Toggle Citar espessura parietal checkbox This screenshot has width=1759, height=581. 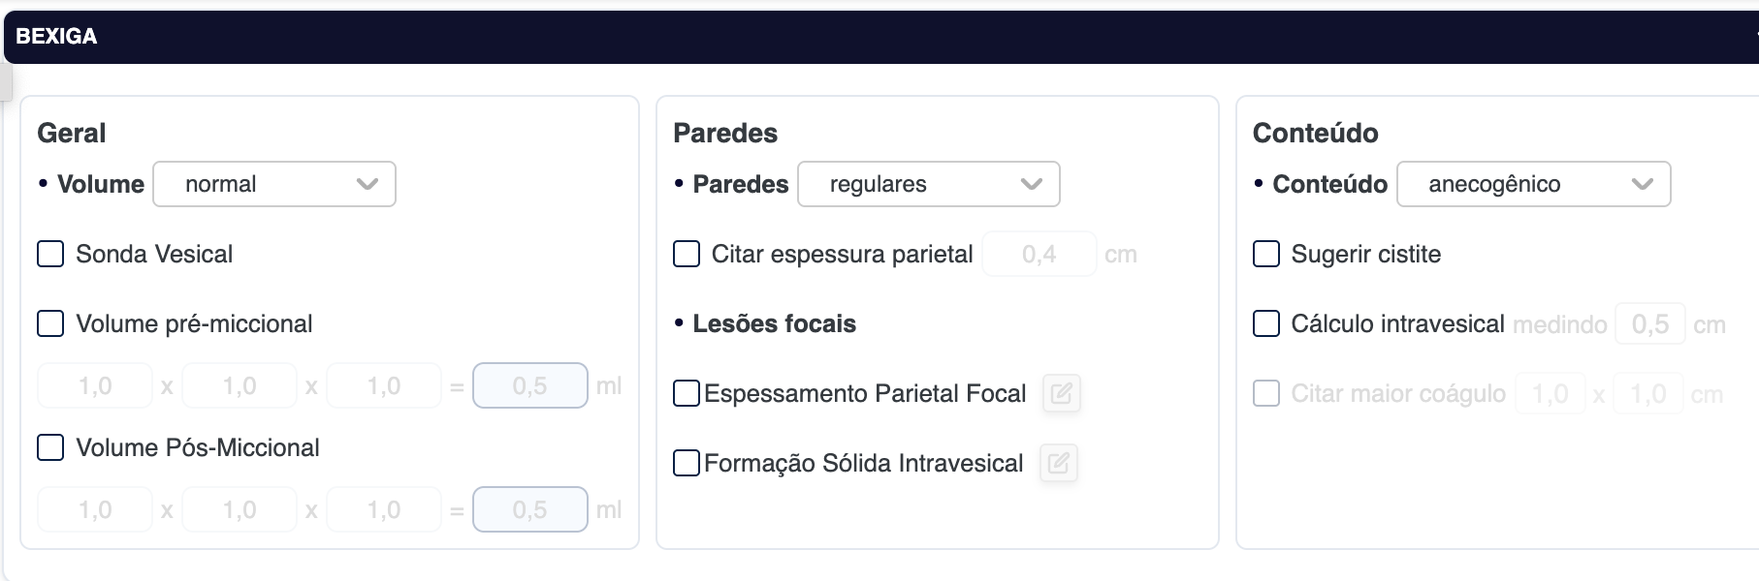(687, 254)
